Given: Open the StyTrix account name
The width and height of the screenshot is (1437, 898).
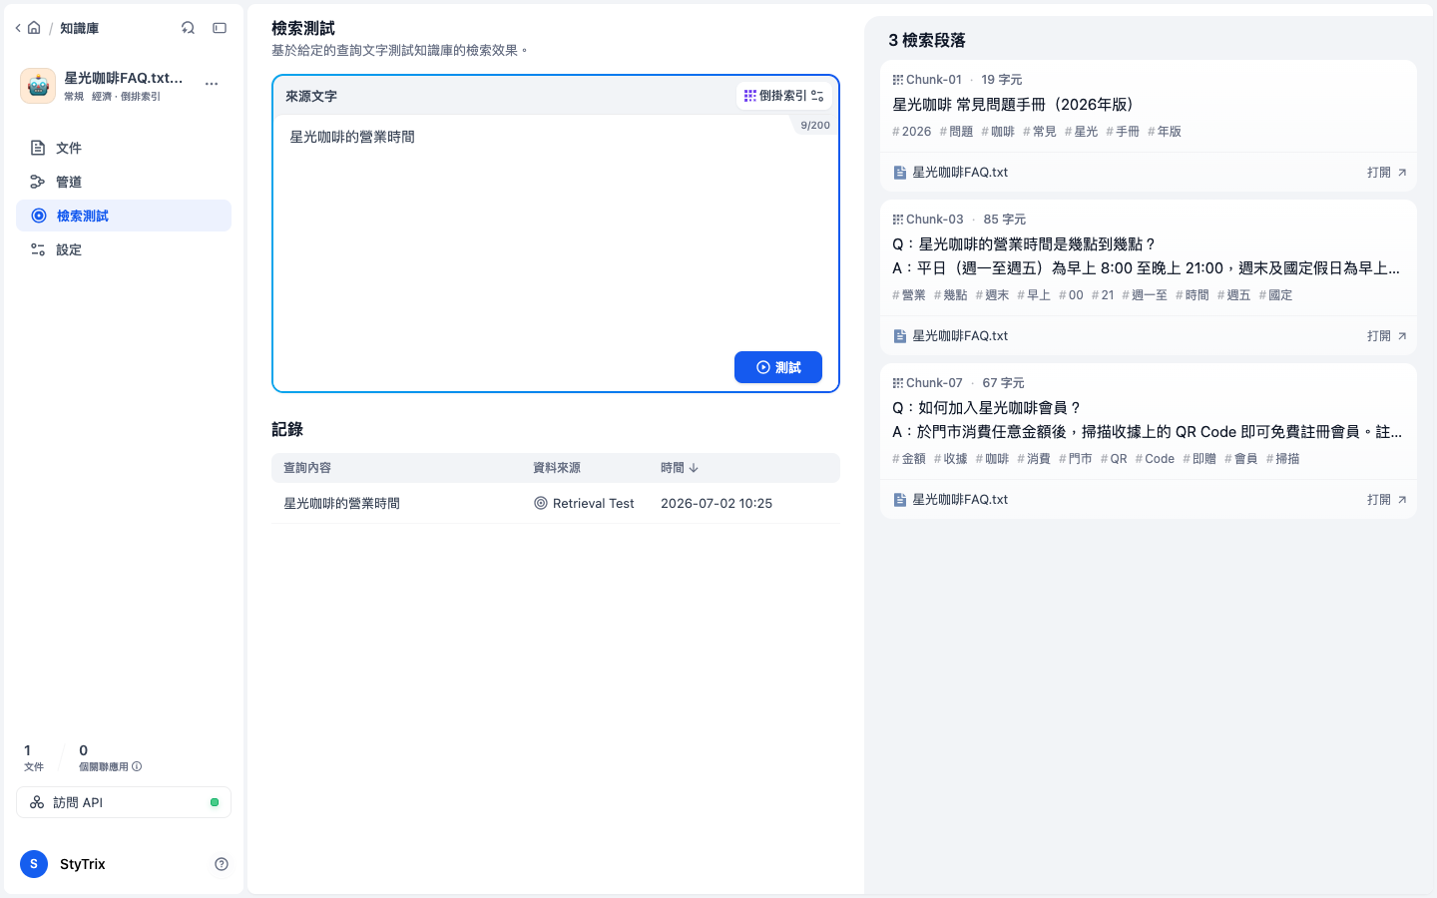Looking at the screenshot, I should 82,864.
